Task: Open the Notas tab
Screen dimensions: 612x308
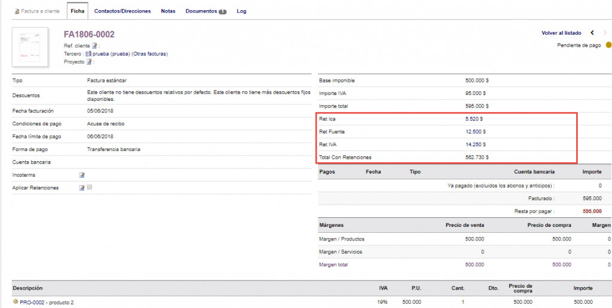Action: (168, 11)
